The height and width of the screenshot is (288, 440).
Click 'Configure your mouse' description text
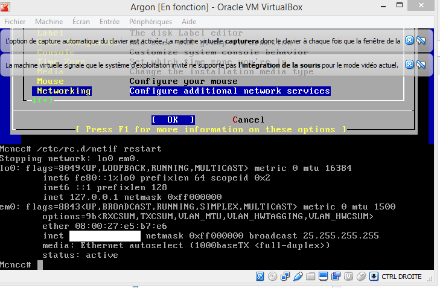pos(183,81)
